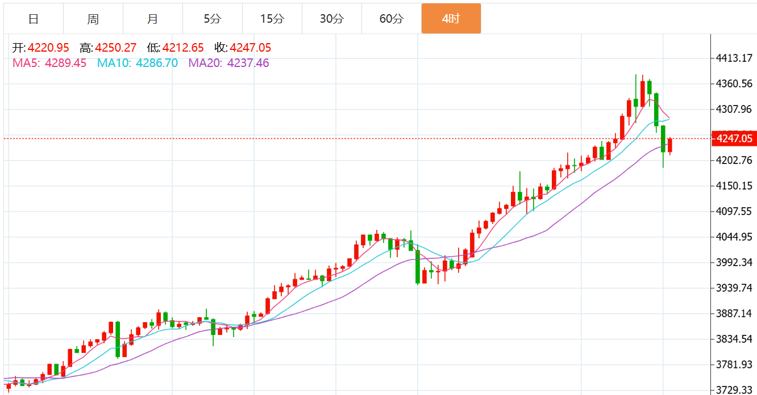The width and height of the screenshot is (757, 395).
Task: Click the last red candlestick on chart
Action: [x=670, y=145]
